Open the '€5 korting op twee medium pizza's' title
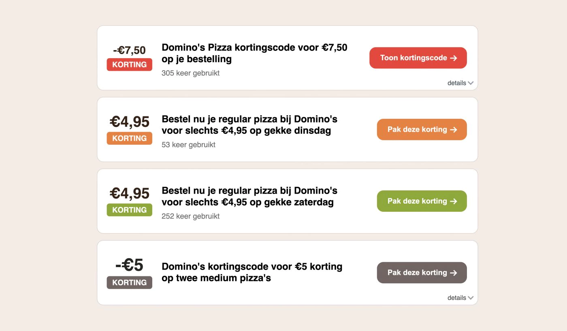The image size is (567, 331). click(x=252, y=272)
